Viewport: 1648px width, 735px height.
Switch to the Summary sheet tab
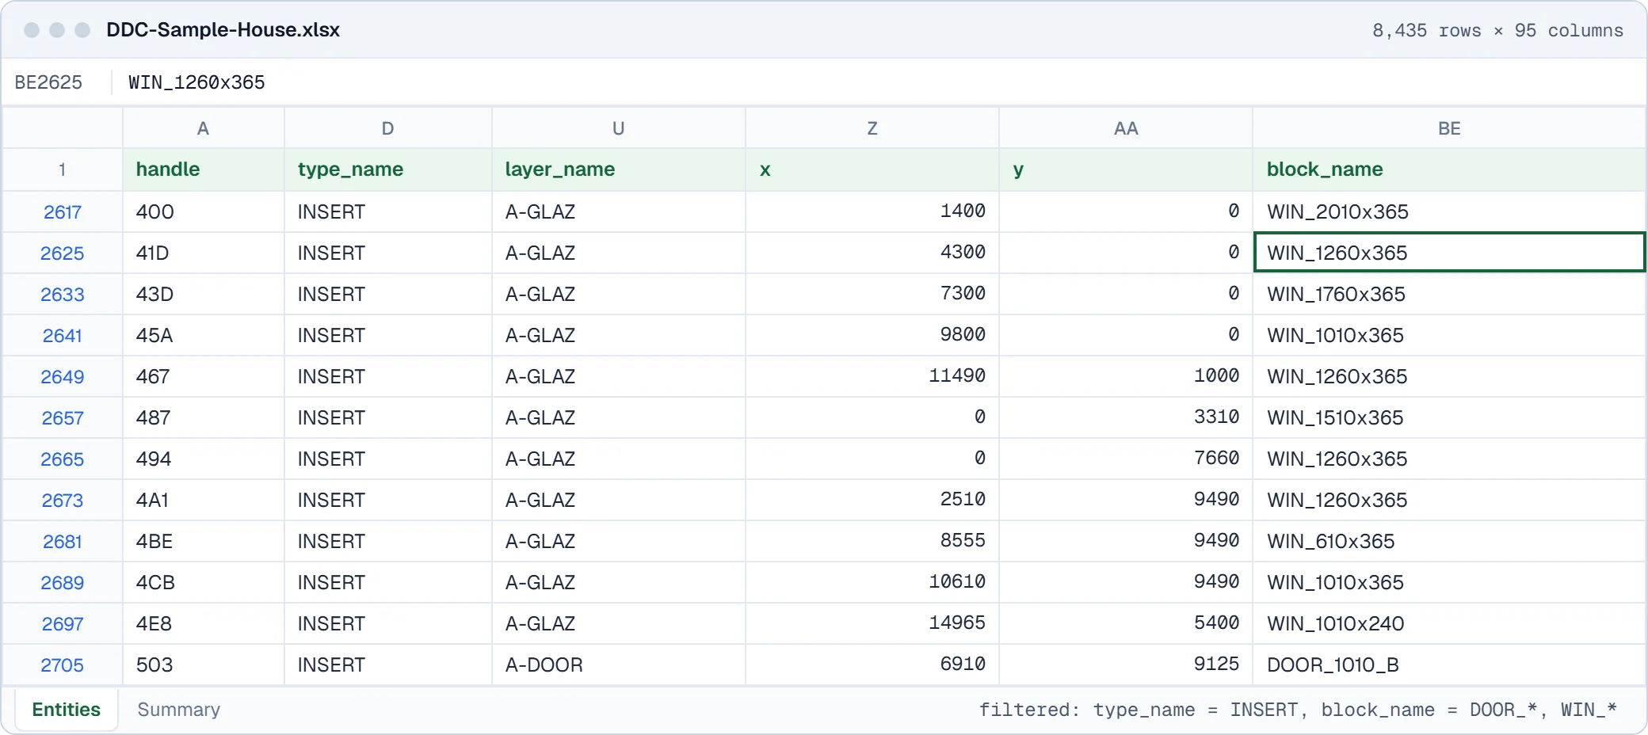178,710
